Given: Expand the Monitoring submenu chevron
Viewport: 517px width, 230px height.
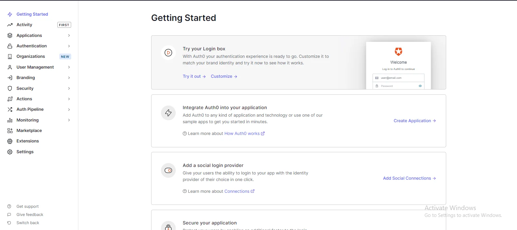Looking at the screenshot, I should 69,120.
